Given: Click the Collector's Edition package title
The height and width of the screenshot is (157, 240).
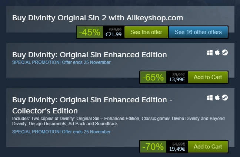Looking at the screenshot, I should pos(92,105).
